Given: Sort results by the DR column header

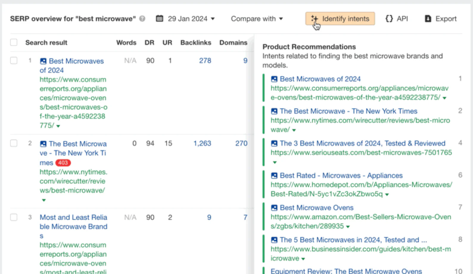Looking at the screenshot, I should [149, 43].
